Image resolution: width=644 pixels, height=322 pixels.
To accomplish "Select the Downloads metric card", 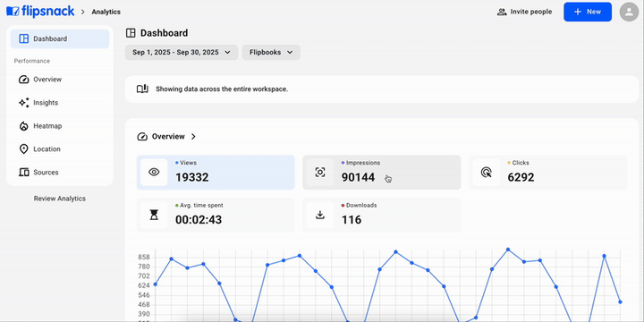I will [382, 215].
